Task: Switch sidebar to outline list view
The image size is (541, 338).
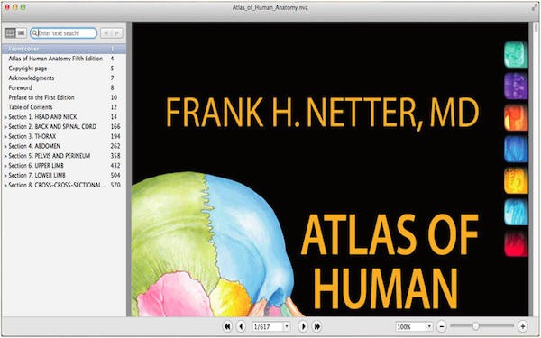Action: tap(22, 33)
